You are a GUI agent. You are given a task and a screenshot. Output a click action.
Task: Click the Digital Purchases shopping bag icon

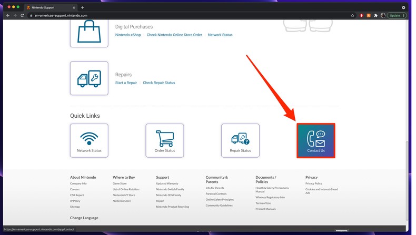click(89, 32)
